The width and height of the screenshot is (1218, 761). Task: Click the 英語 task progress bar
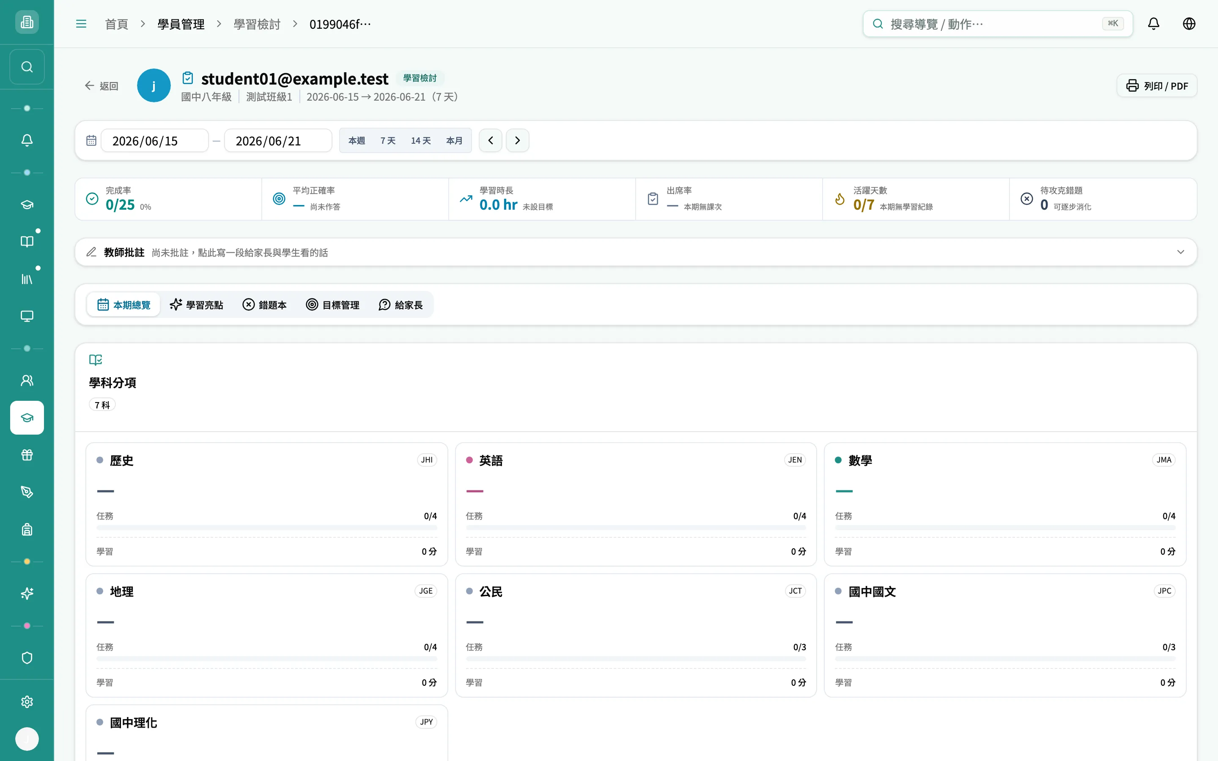coord(636,528)
